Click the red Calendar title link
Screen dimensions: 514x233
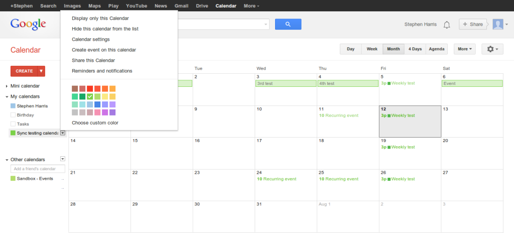(x=26, y=50)
